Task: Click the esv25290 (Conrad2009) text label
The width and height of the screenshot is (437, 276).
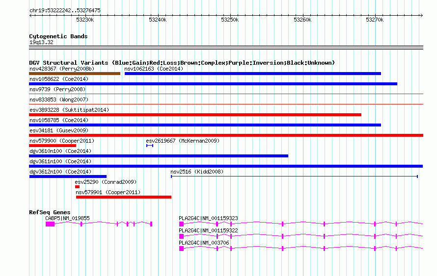Action: 106,182
